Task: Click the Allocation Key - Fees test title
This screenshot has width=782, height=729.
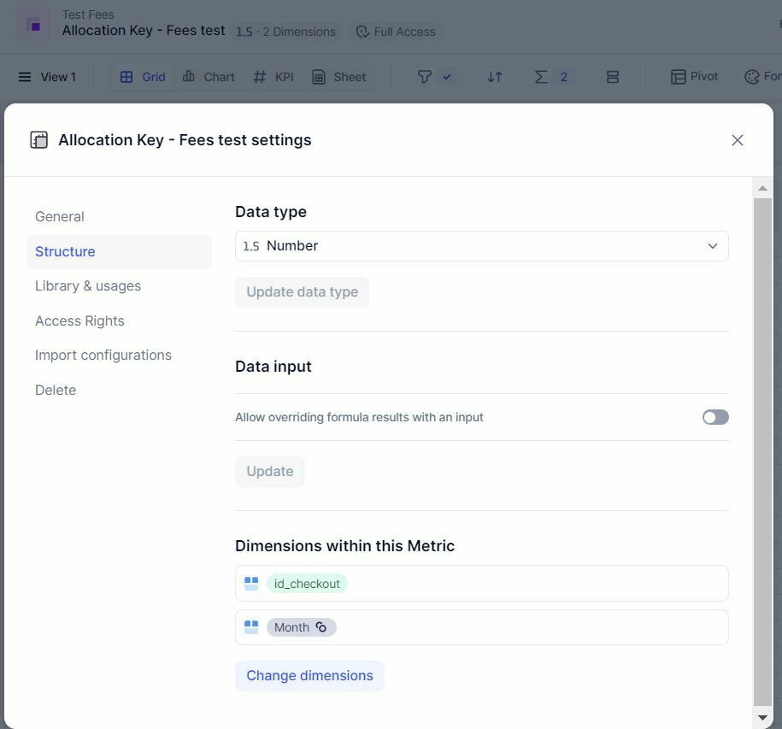Action: click(144, 31)
